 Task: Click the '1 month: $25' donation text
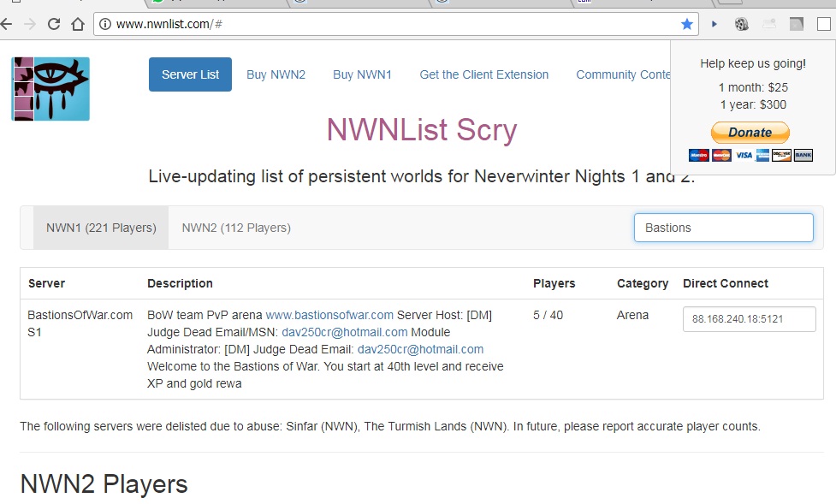[x=753, y=87]
